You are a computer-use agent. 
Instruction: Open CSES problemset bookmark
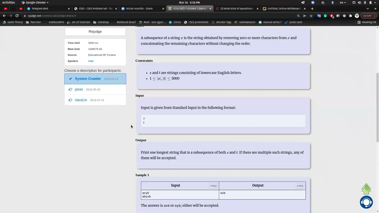coord(196,22)
